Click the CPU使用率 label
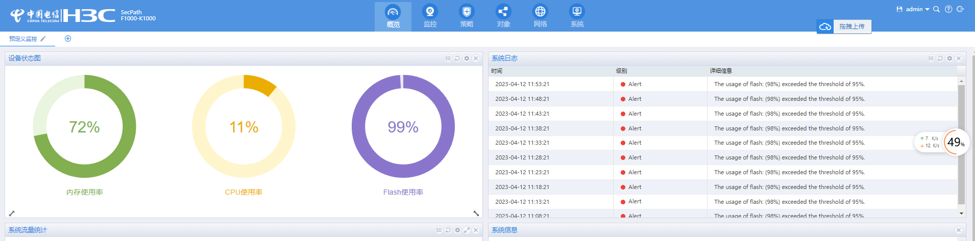This screenshot has height=241, width=975. click(244, 192)
